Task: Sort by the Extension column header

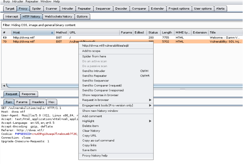Action: pyautogui.click(x=200, y=32)
